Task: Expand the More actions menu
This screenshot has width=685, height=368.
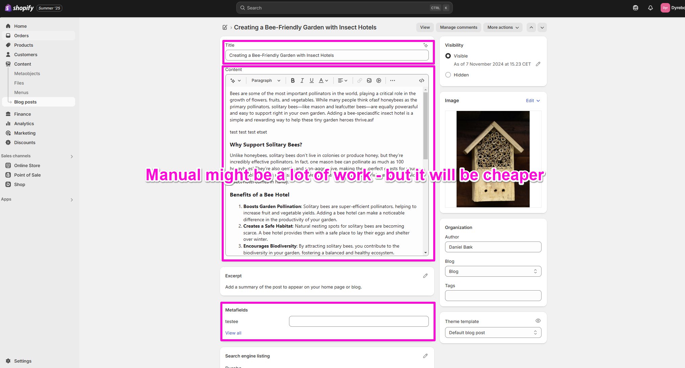Action: click(x=503, y=27)
